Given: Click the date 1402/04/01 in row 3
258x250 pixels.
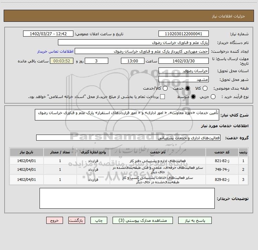Looking at the screenshot, I should 26,180.
